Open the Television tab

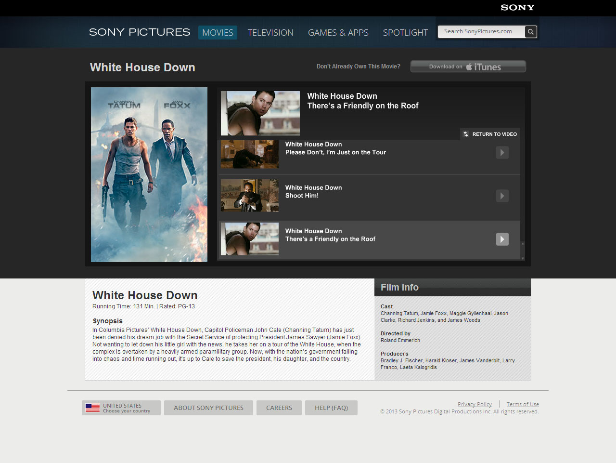tap(270, 32)
